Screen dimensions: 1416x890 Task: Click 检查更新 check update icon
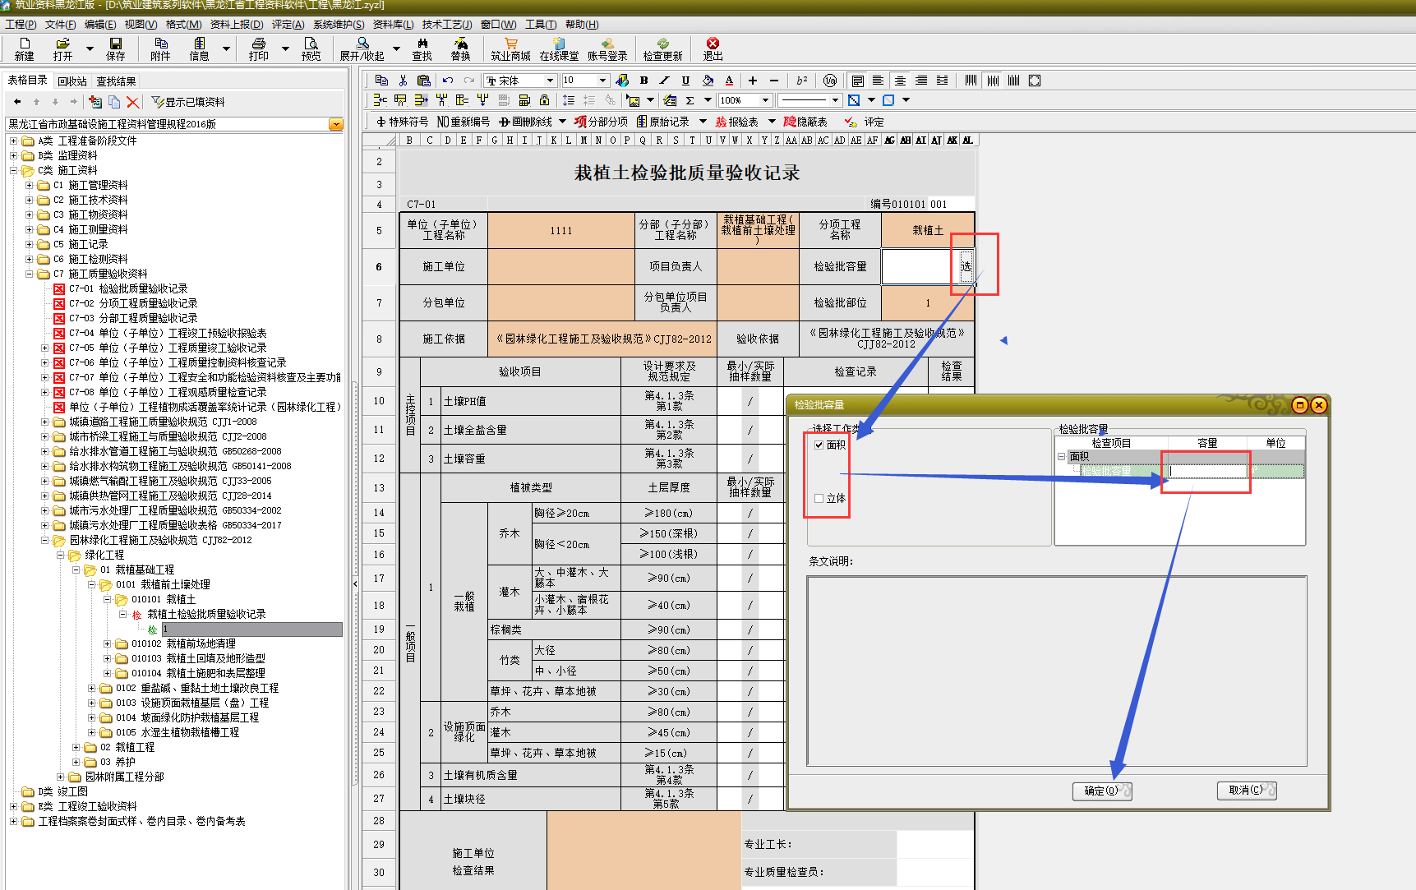(662, 49)
